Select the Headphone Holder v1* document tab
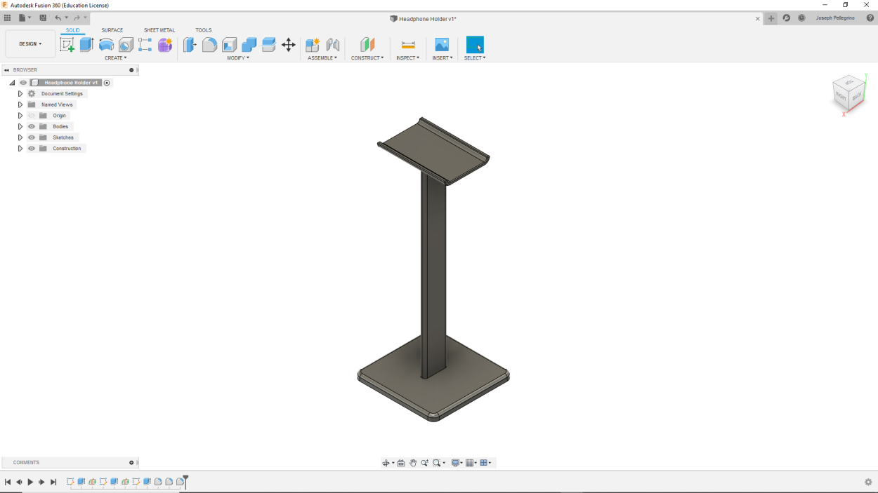Screen dimensions: 878x493 point(424,19)
